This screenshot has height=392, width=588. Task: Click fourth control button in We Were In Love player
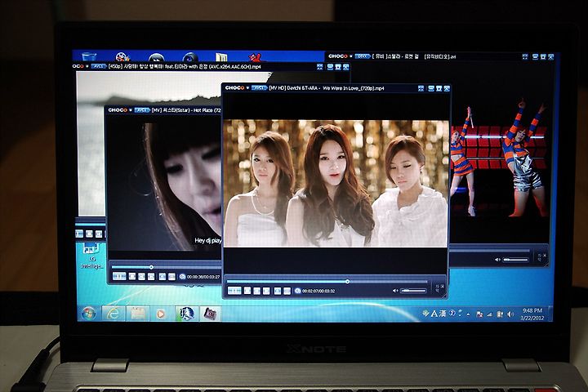[266, 291]
